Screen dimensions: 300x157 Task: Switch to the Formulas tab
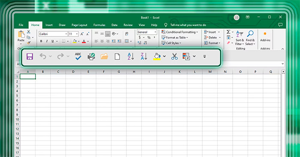(99, 25)
